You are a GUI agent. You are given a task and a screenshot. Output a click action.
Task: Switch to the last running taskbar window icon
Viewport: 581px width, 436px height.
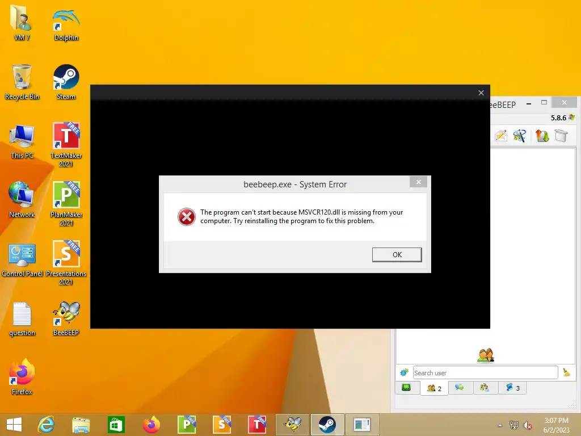[361, 425]
